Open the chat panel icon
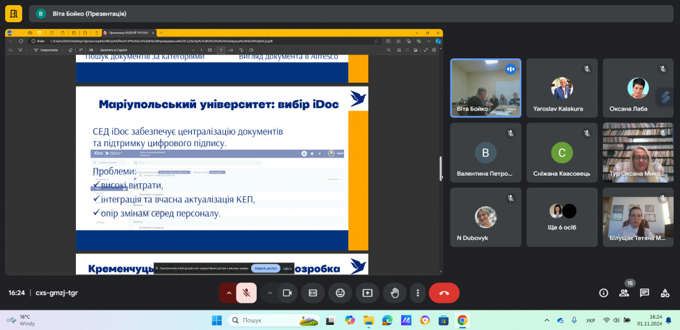The height and width of the screenshot is (330, 680). (x=644, y=293)
